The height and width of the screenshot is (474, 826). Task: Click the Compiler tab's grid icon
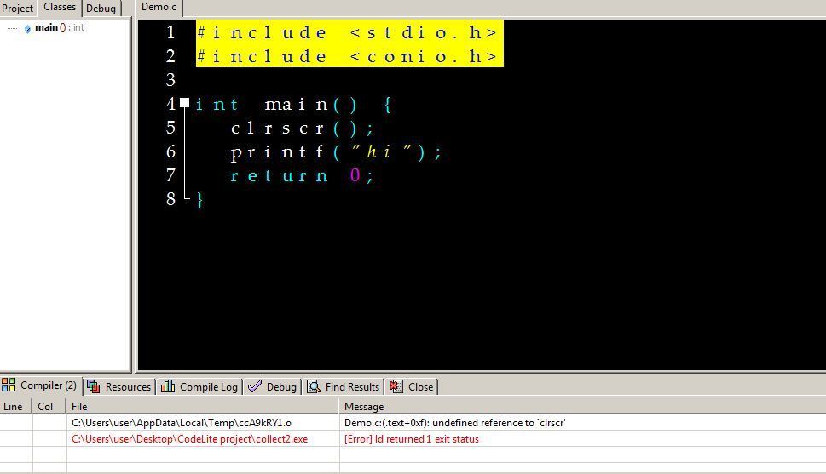(x=9, y=385)
